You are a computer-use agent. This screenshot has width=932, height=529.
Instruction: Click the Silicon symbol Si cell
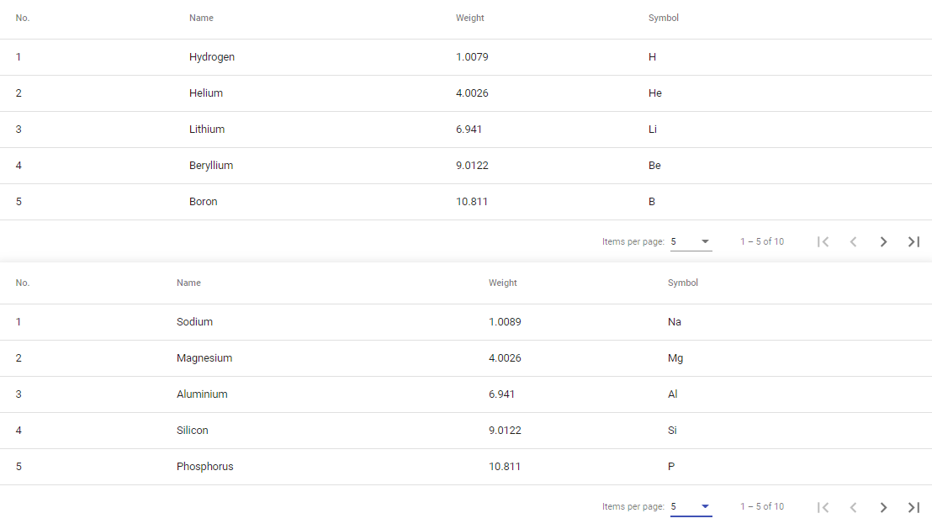pos(672,431)
